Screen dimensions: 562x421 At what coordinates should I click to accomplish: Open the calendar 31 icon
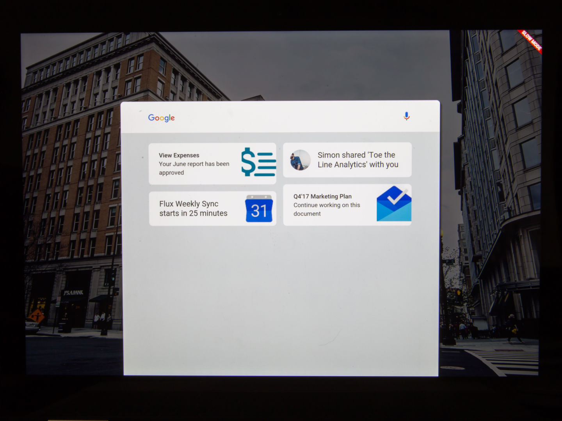259,209
